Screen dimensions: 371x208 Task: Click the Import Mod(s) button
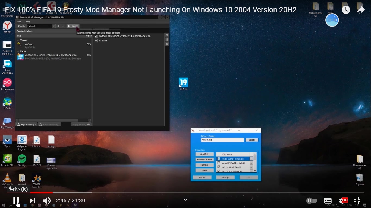click(26, 124)
